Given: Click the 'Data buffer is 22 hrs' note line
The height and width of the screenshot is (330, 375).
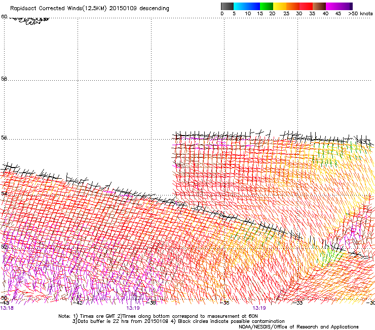Looking at the screenshot, I should pyautogui.click(x=178, y=321).
